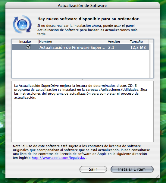This screenshot has width=166, height=183.
Task: Sort the update list by the Tamaño column
Action: pyautogui.click(x=139, y=42)
